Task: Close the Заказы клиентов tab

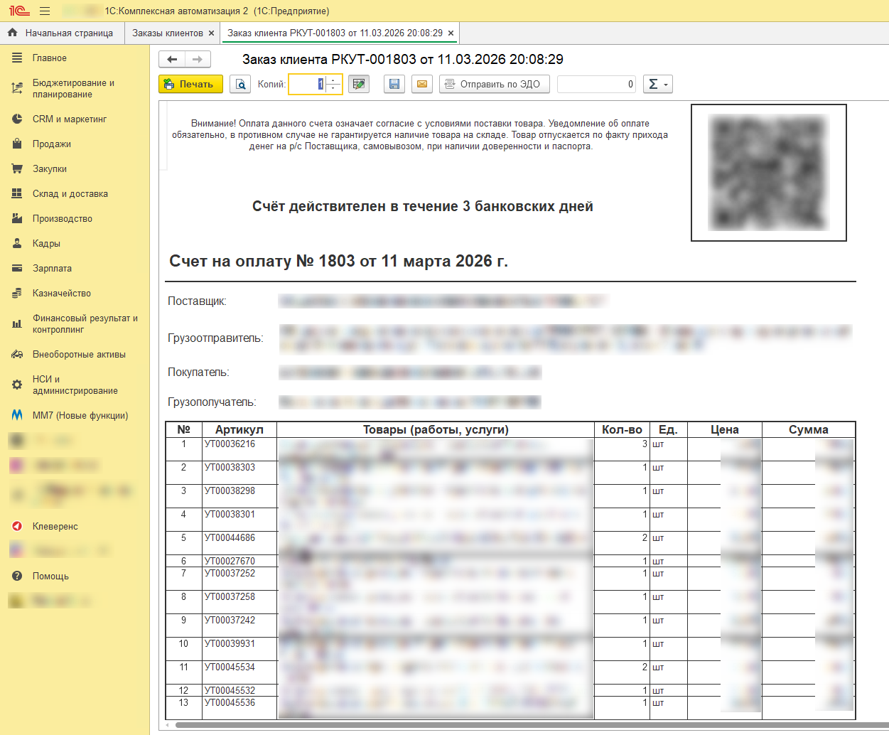Action: (211, 33)
